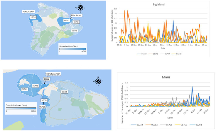Click the Date axis title of the Big Island chart

pyautogui.click(x=163, y=48)
